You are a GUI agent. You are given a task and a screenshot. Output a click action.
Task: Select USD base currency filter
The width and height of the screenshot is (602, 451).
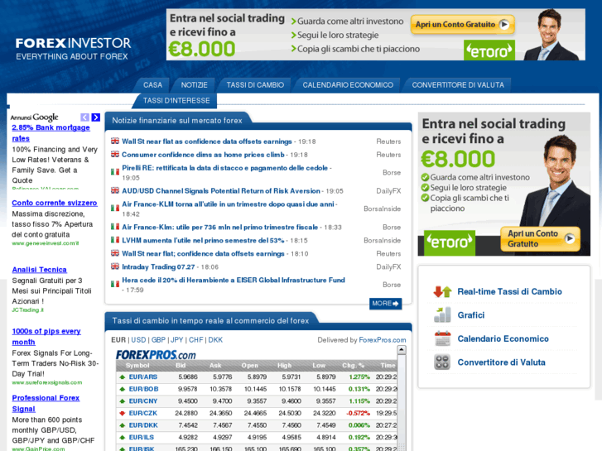[x=138, y=340]
